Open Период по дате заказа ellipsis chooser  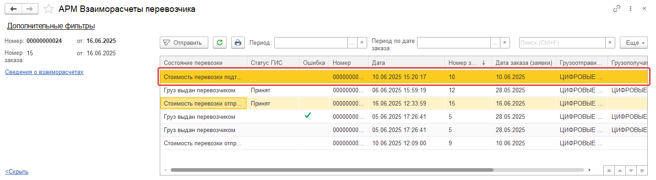point(495,42)
